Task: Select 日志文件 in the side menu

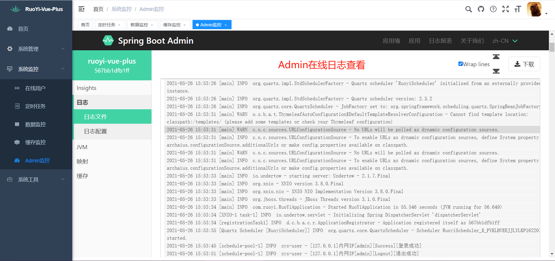Action: [112, 116]
